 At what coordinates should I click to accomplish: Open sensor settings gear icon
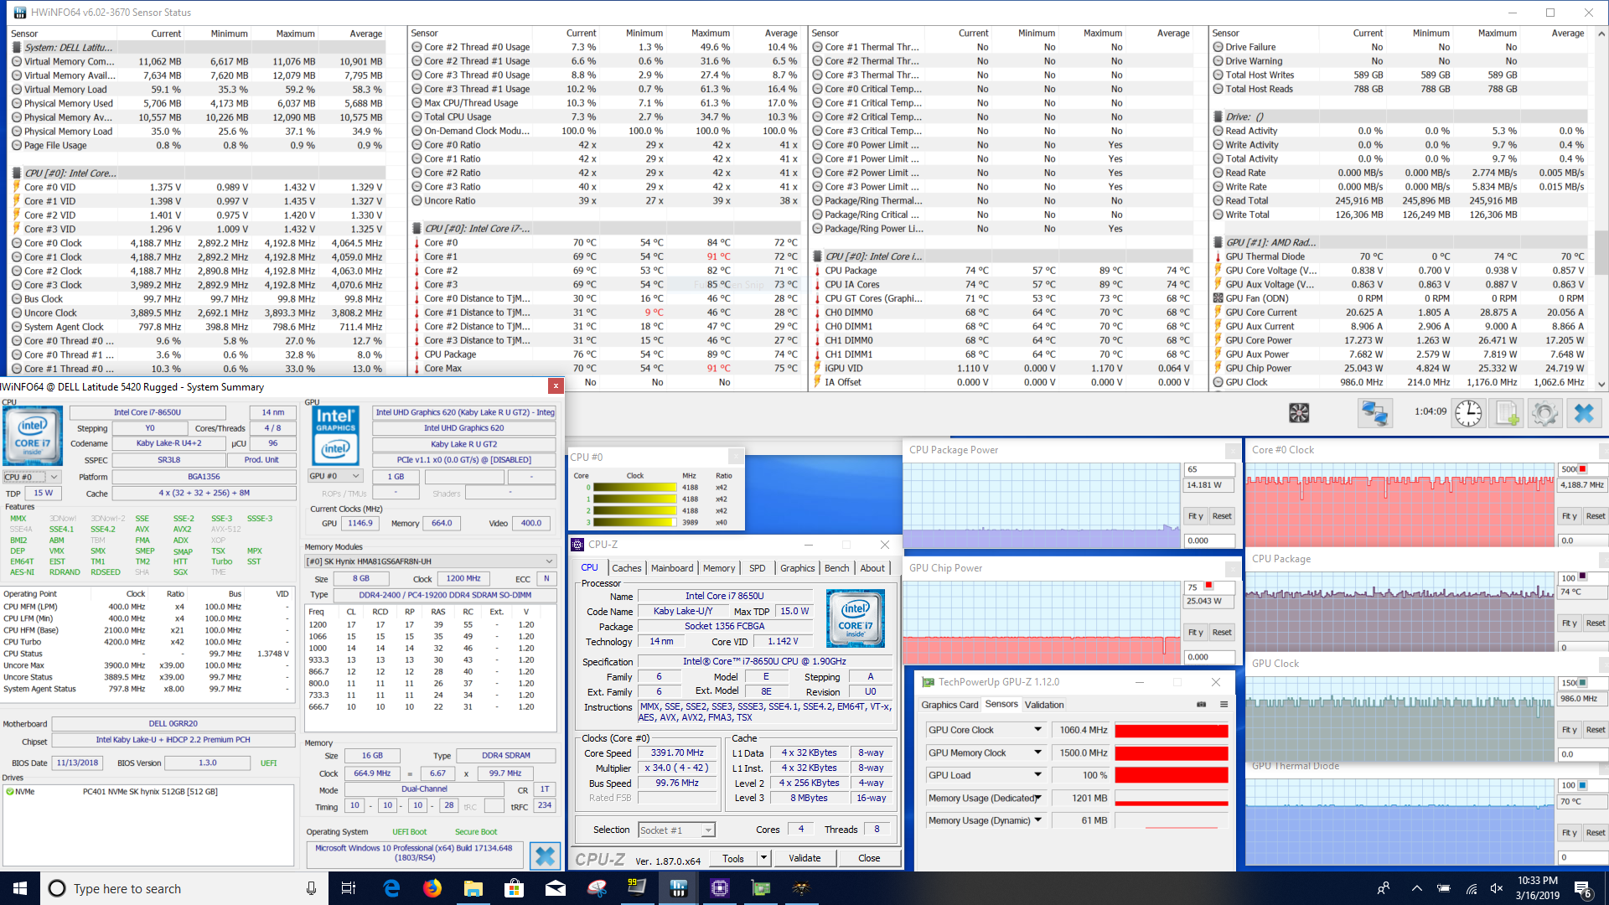coord(1544,412)
